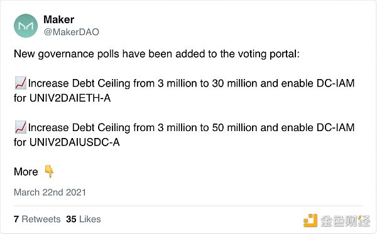Viewport: 377px width, 234px height.
Task: Click the pointing-down hand emoji
Action: (x=49, y=171)
